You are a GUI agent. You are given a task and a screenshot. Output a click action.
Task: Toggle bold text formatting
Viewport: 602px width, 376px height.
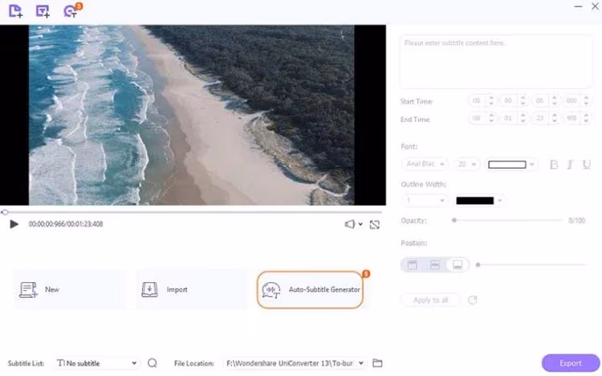(554, 165)
